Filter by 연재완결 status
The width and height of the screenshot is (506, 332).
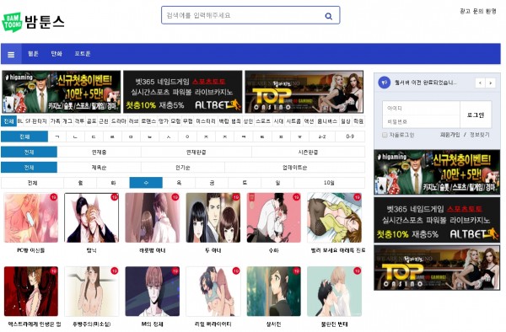coord(196,153)
